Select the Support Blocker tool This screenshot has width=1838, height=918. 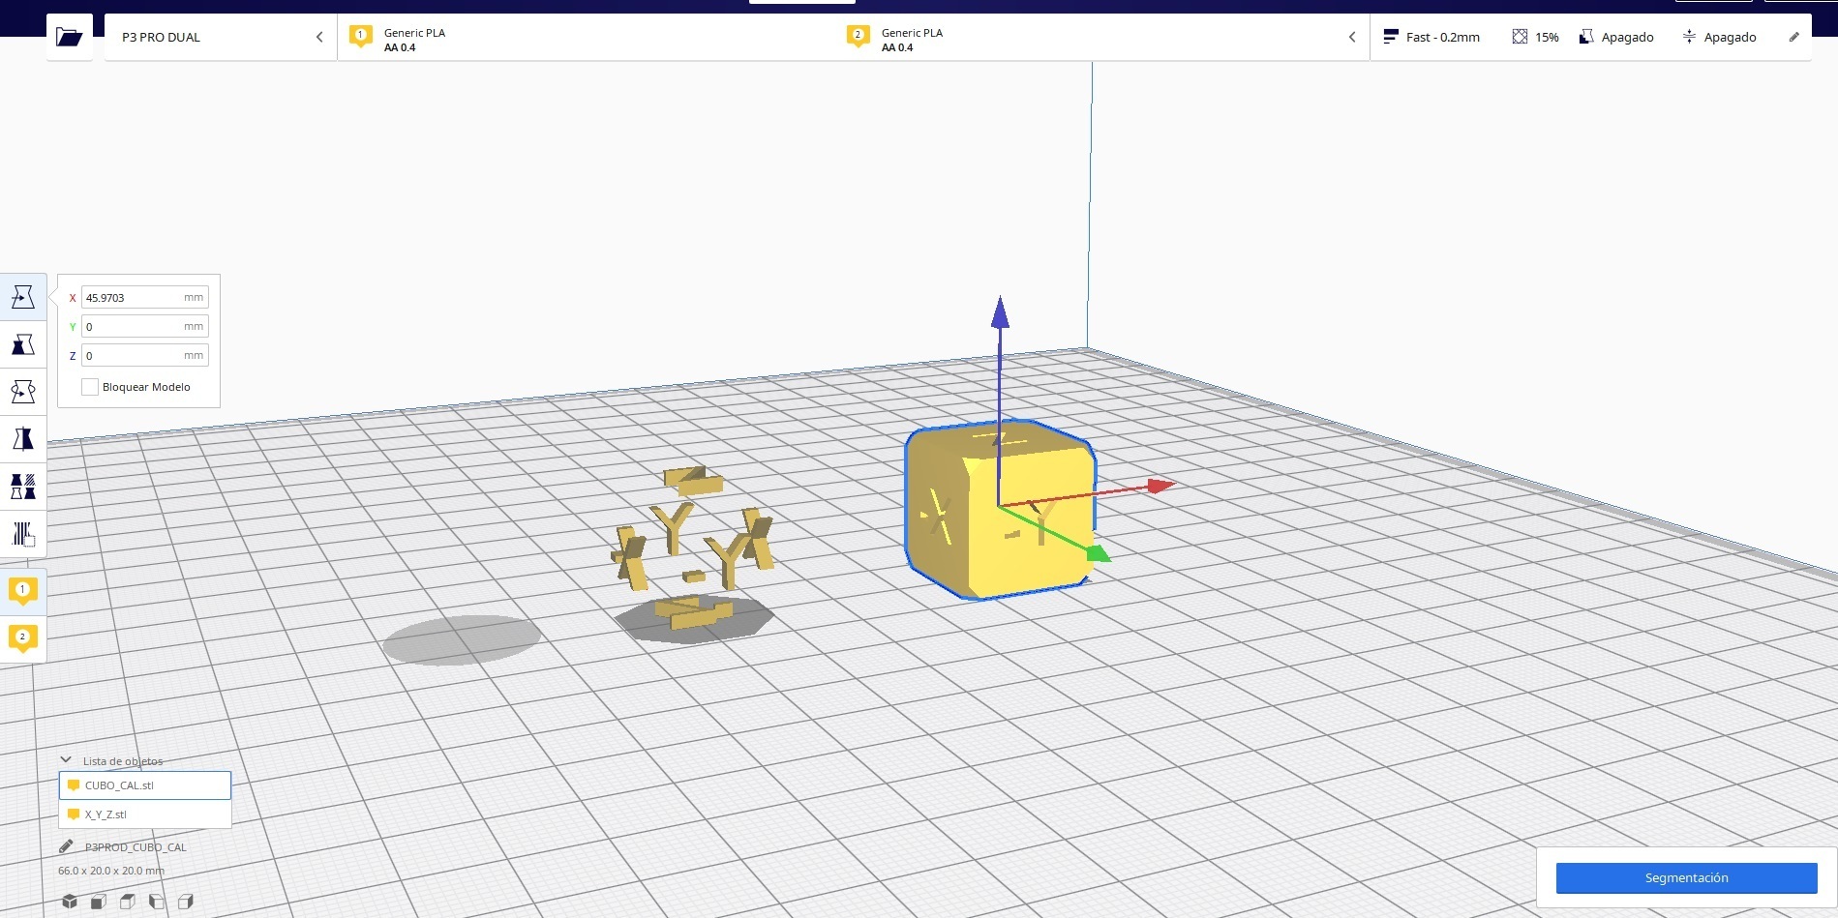(23, 534)
